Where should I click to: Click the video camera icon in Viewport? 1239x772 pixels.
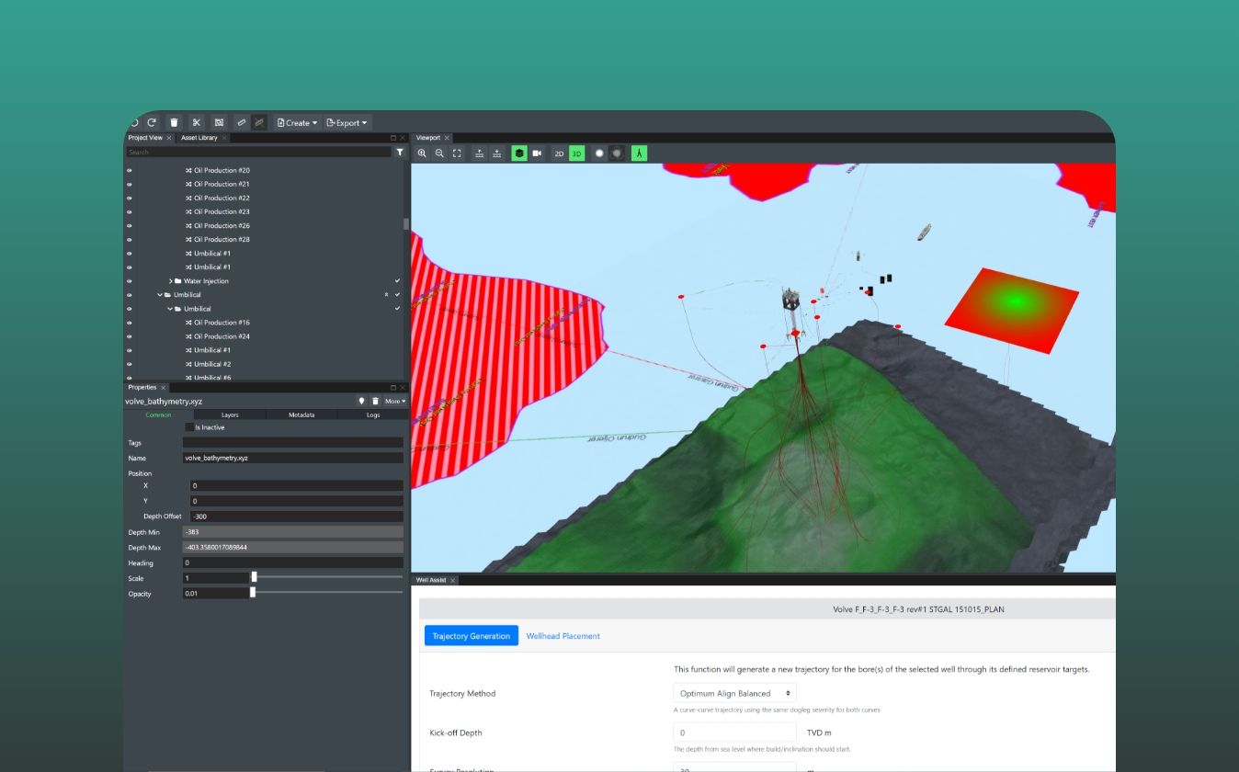tap(537, 153)
